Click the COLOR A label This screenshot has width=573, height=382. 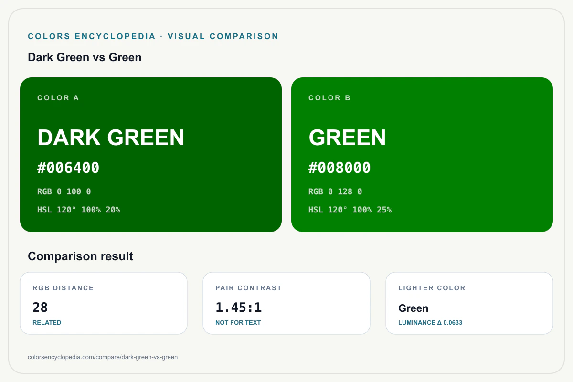(x=58, y=98)
